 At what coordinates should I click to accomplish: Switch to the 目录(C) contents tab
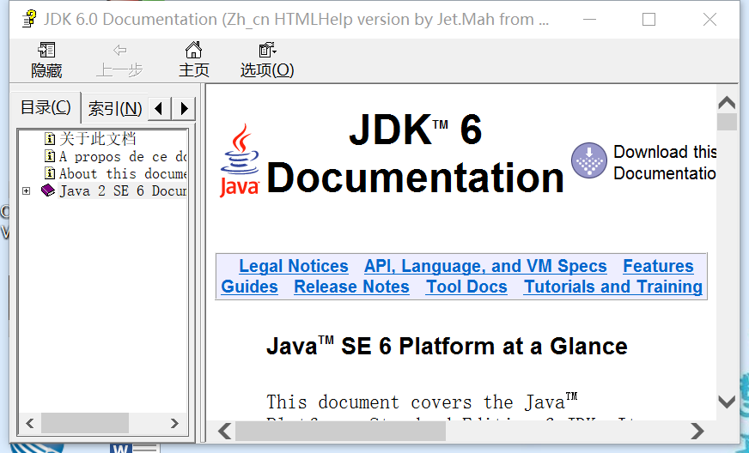click(46, 107)
